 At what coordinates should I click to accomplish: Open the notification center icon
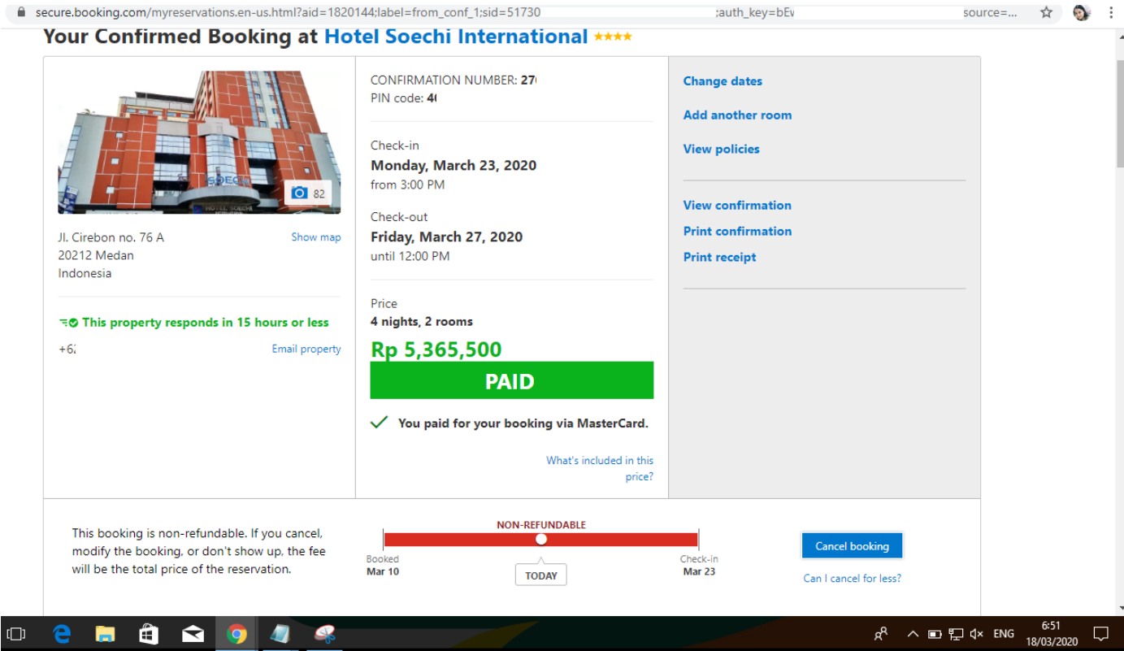point(1101,634)
